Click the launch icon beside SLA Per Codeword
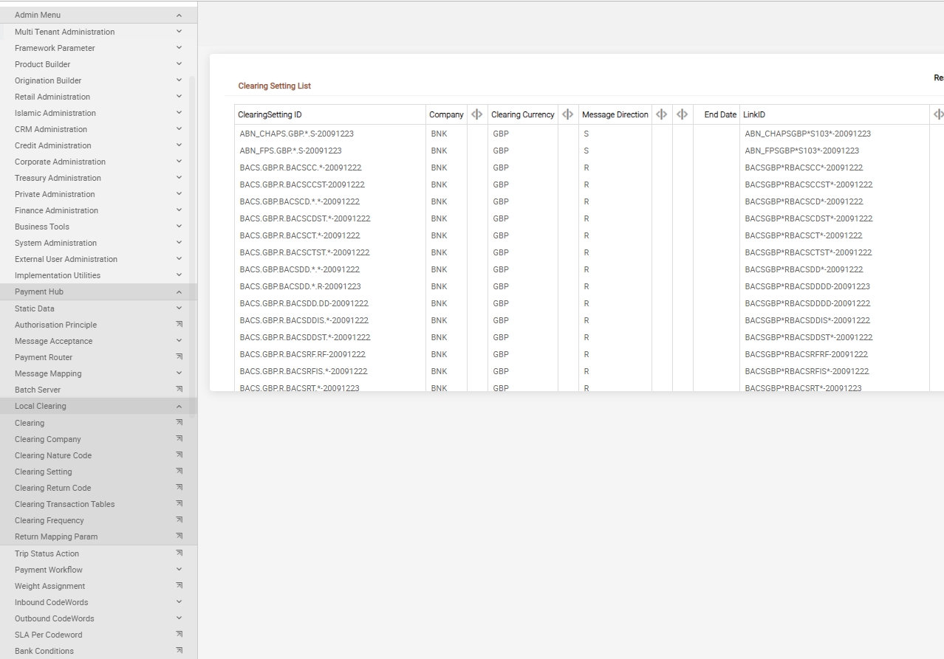 (x=179, y=635)
